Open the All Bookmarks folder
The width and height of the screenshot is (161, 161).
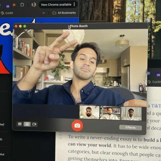click(x=64, y=13)
